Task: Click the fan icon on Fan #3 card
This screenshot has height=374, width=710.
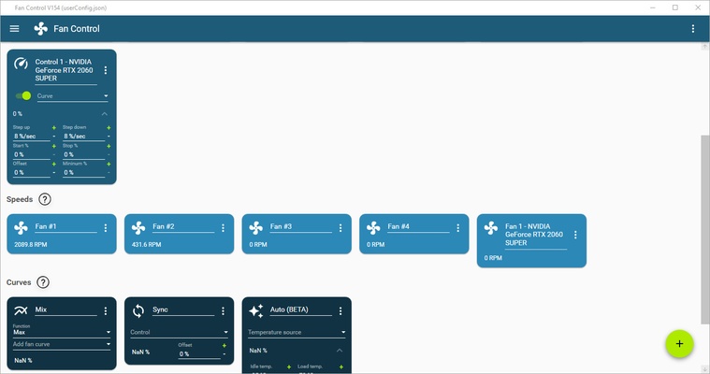Action: click(255, 228)
